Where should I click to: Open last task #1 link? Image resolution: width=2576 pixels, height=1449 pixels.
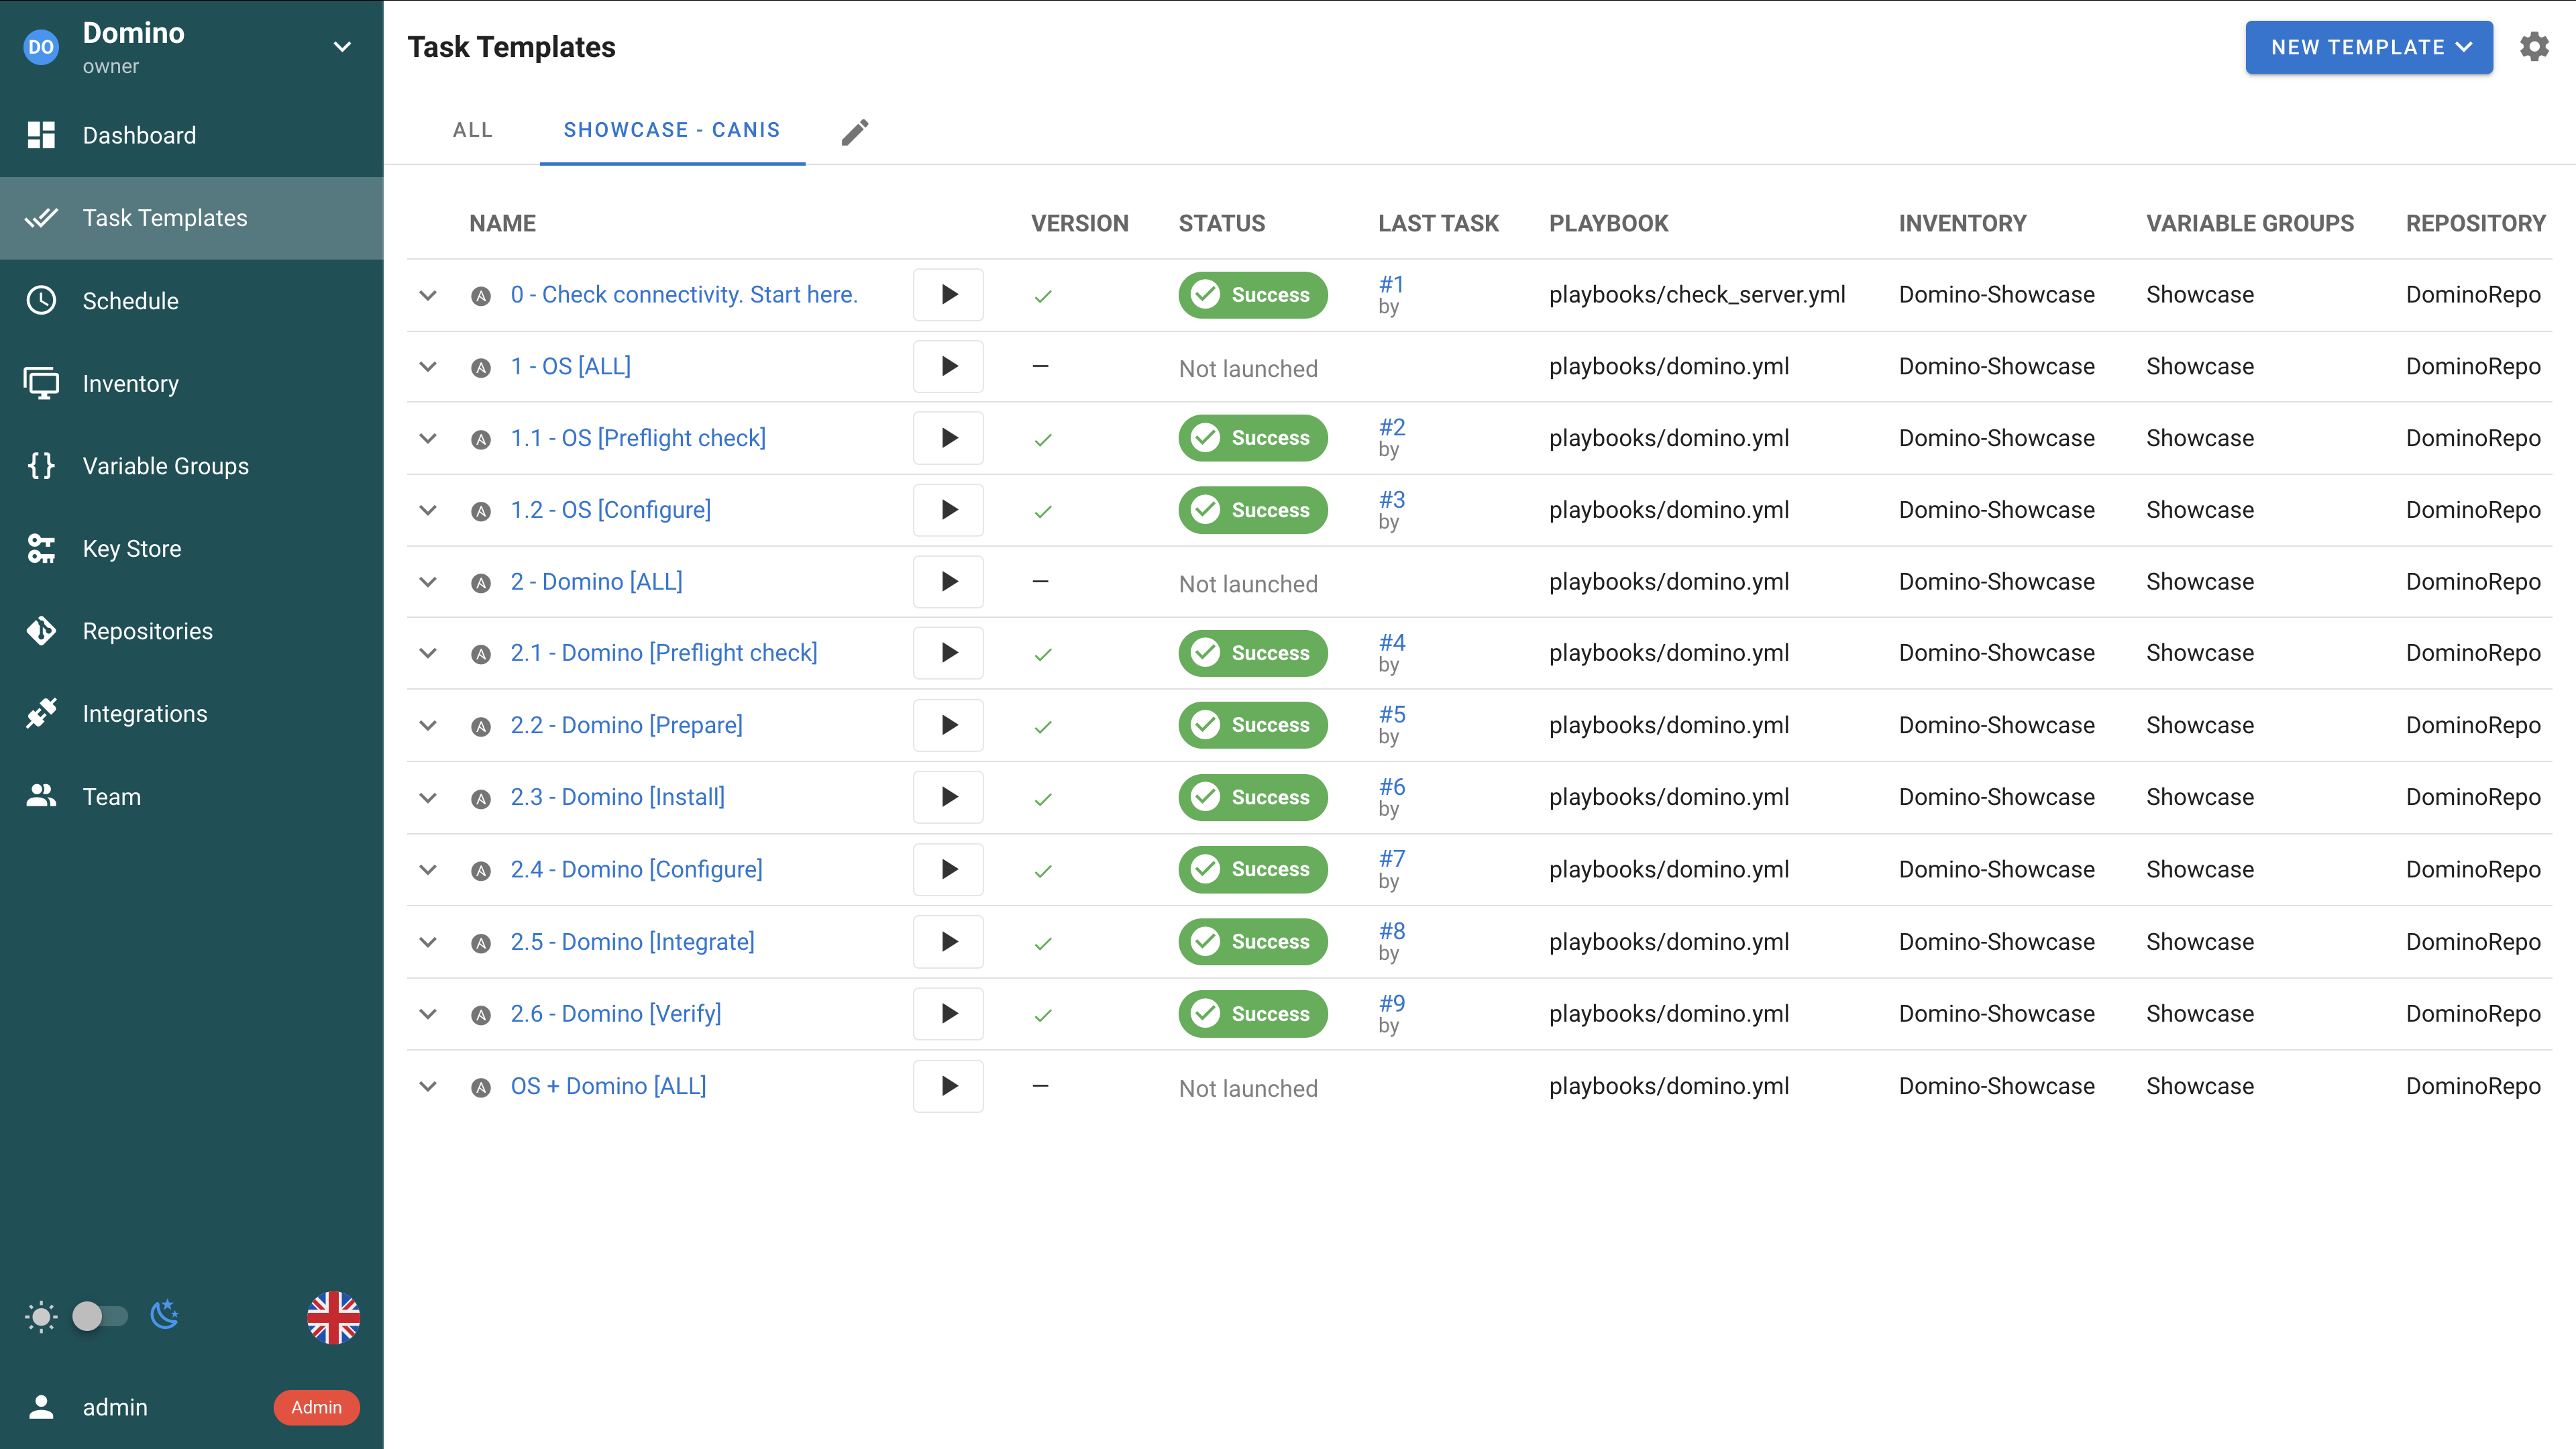1391,284
